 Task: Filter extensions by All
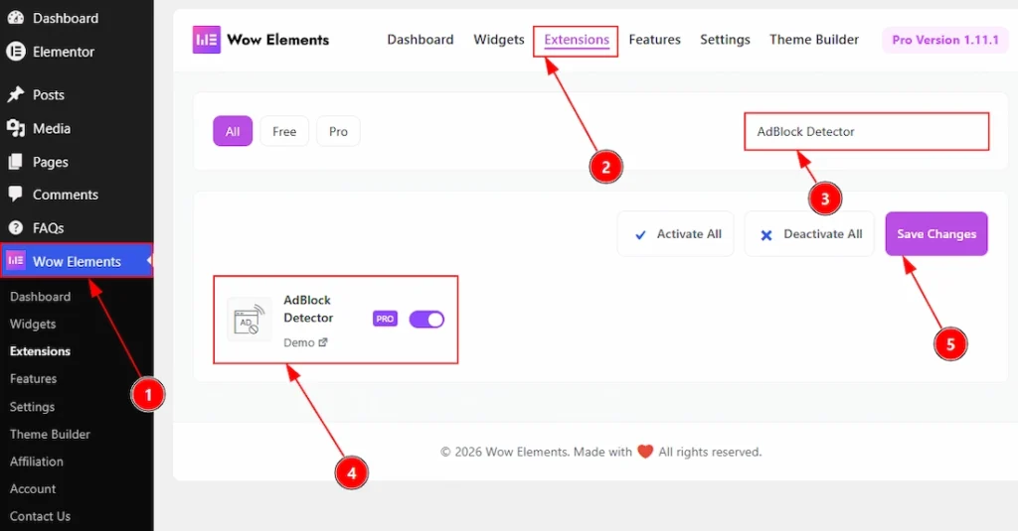233,131
